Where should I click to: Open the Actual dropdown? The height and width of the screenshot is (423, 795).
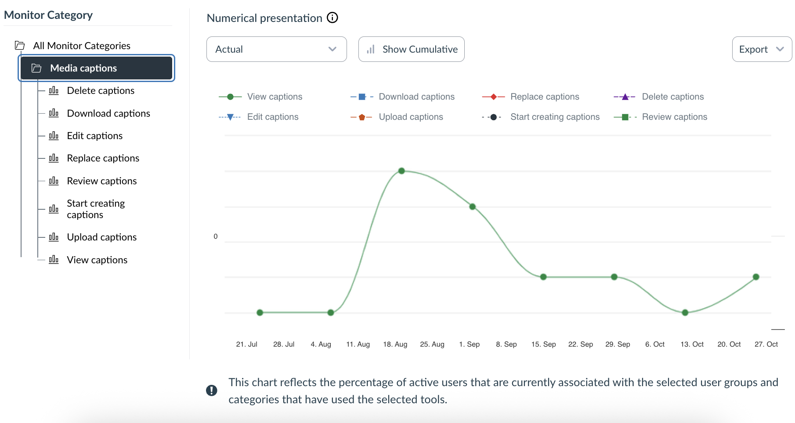[276, 49]
